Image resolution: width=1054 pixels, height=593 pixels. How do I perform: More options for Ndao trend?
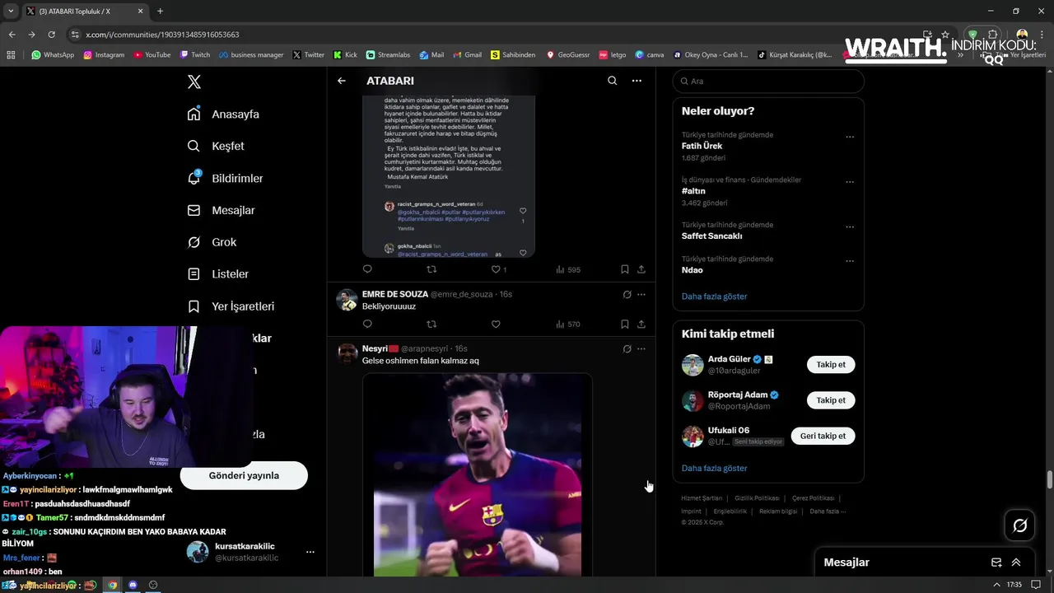tap(850, 261)
